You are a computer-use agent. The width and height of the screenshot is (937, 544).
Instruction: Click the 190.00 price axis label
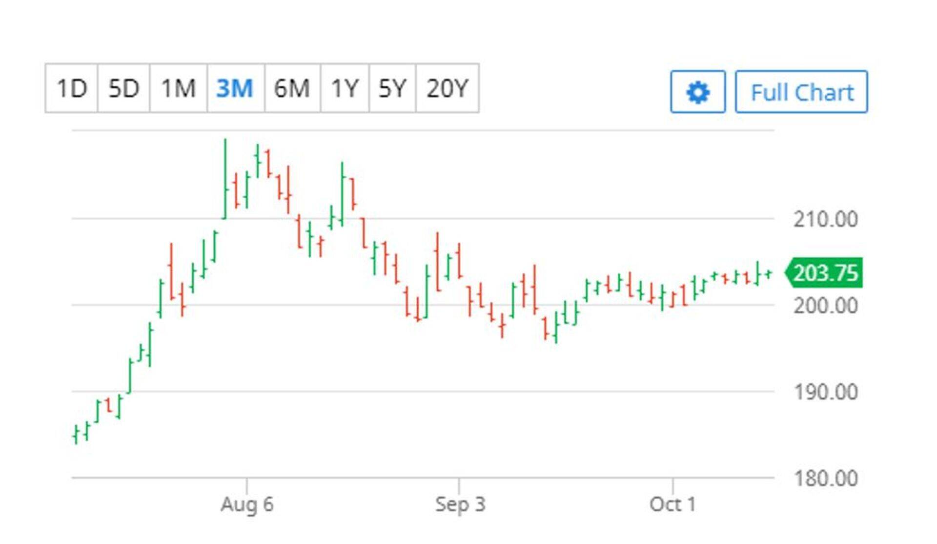(825, 392)
